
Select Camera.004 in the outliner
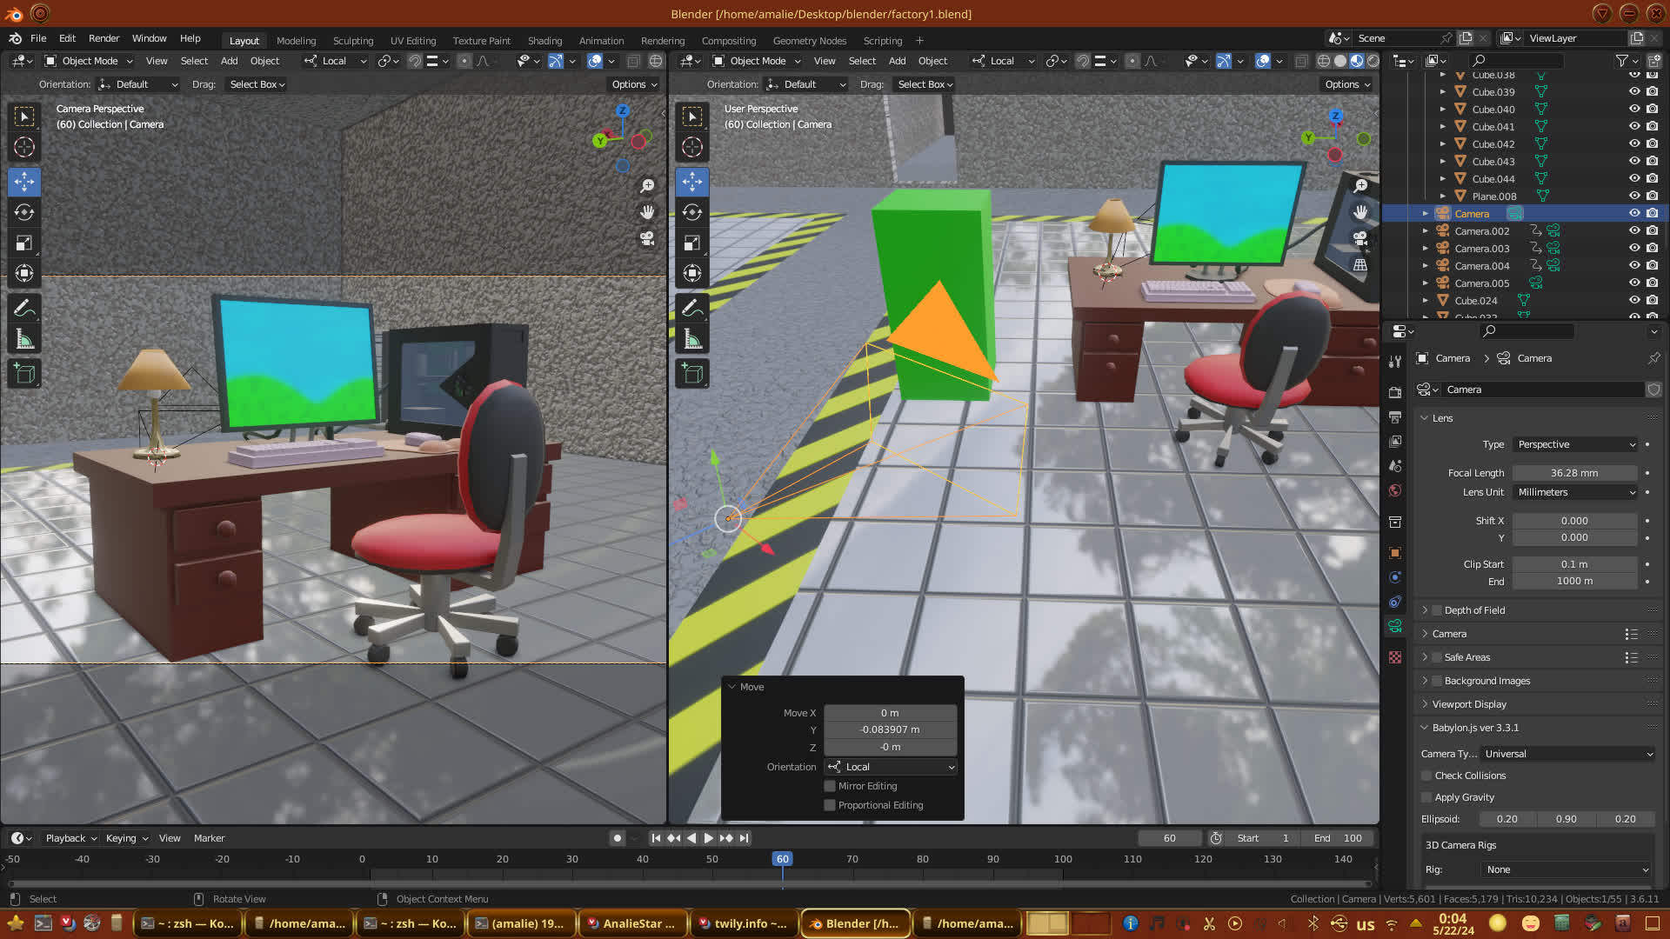pos(1482,266)
